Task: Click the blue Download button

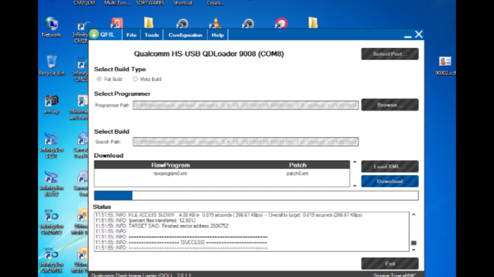Action: click(390, 181)
